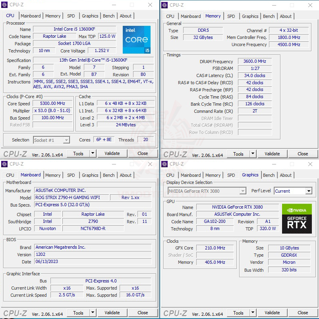
Task: Click the processor Name field Intel Core i5 13600KF
Action: (x=74, y=29)
